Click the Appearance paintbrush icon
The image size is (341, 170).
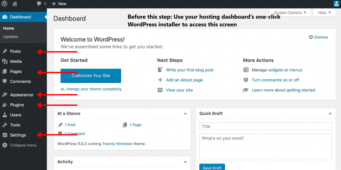click(x=5, y=95)
